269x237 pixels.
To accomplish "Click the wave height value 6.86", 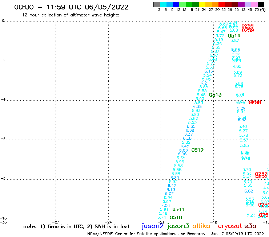I will point(184,150).
